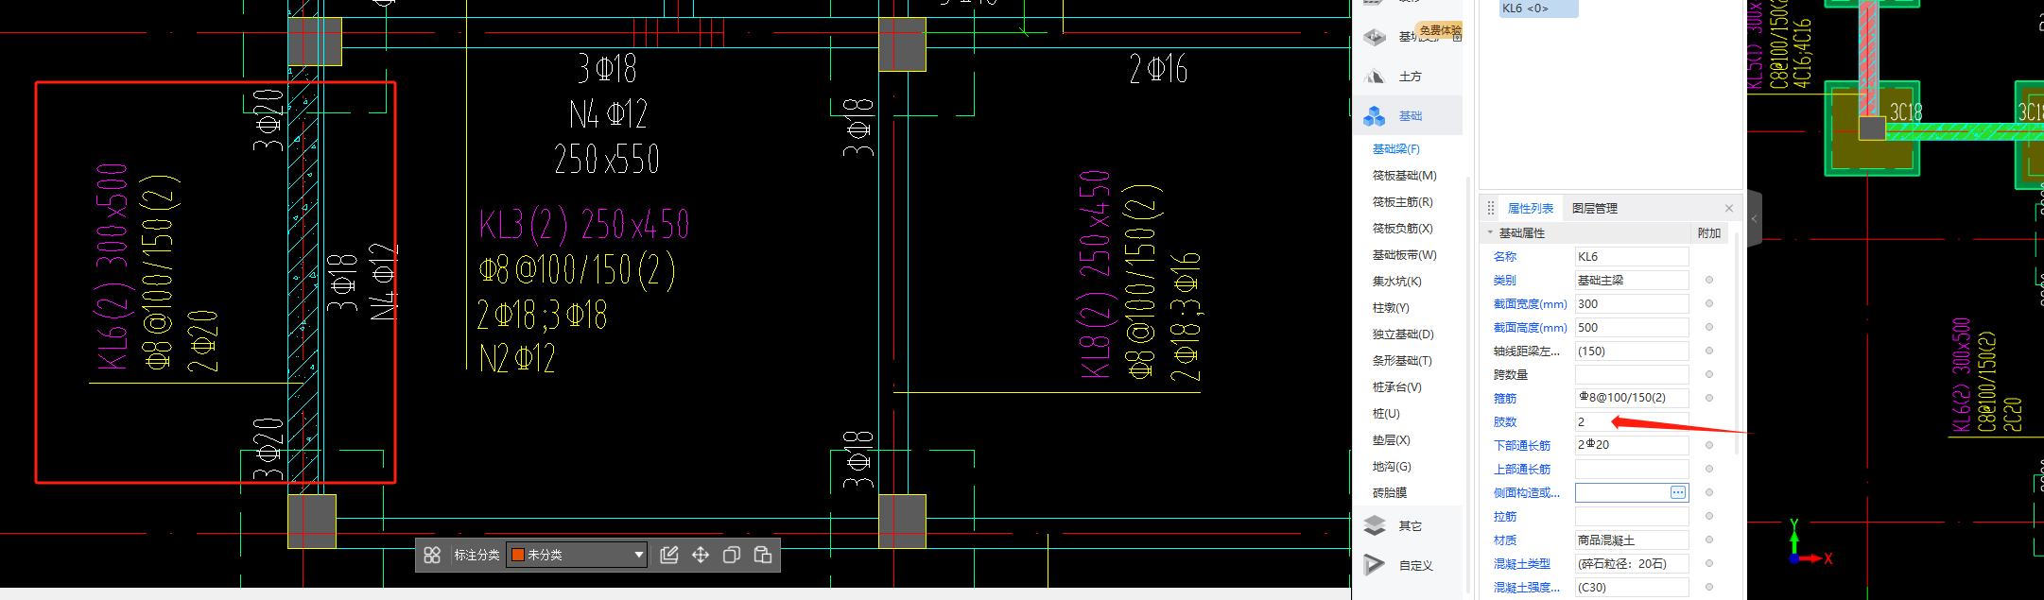The height and width of the screenshot is (600, 2044).
Task: Click the empty 拉筋 field
Action: coord(1632,517)
